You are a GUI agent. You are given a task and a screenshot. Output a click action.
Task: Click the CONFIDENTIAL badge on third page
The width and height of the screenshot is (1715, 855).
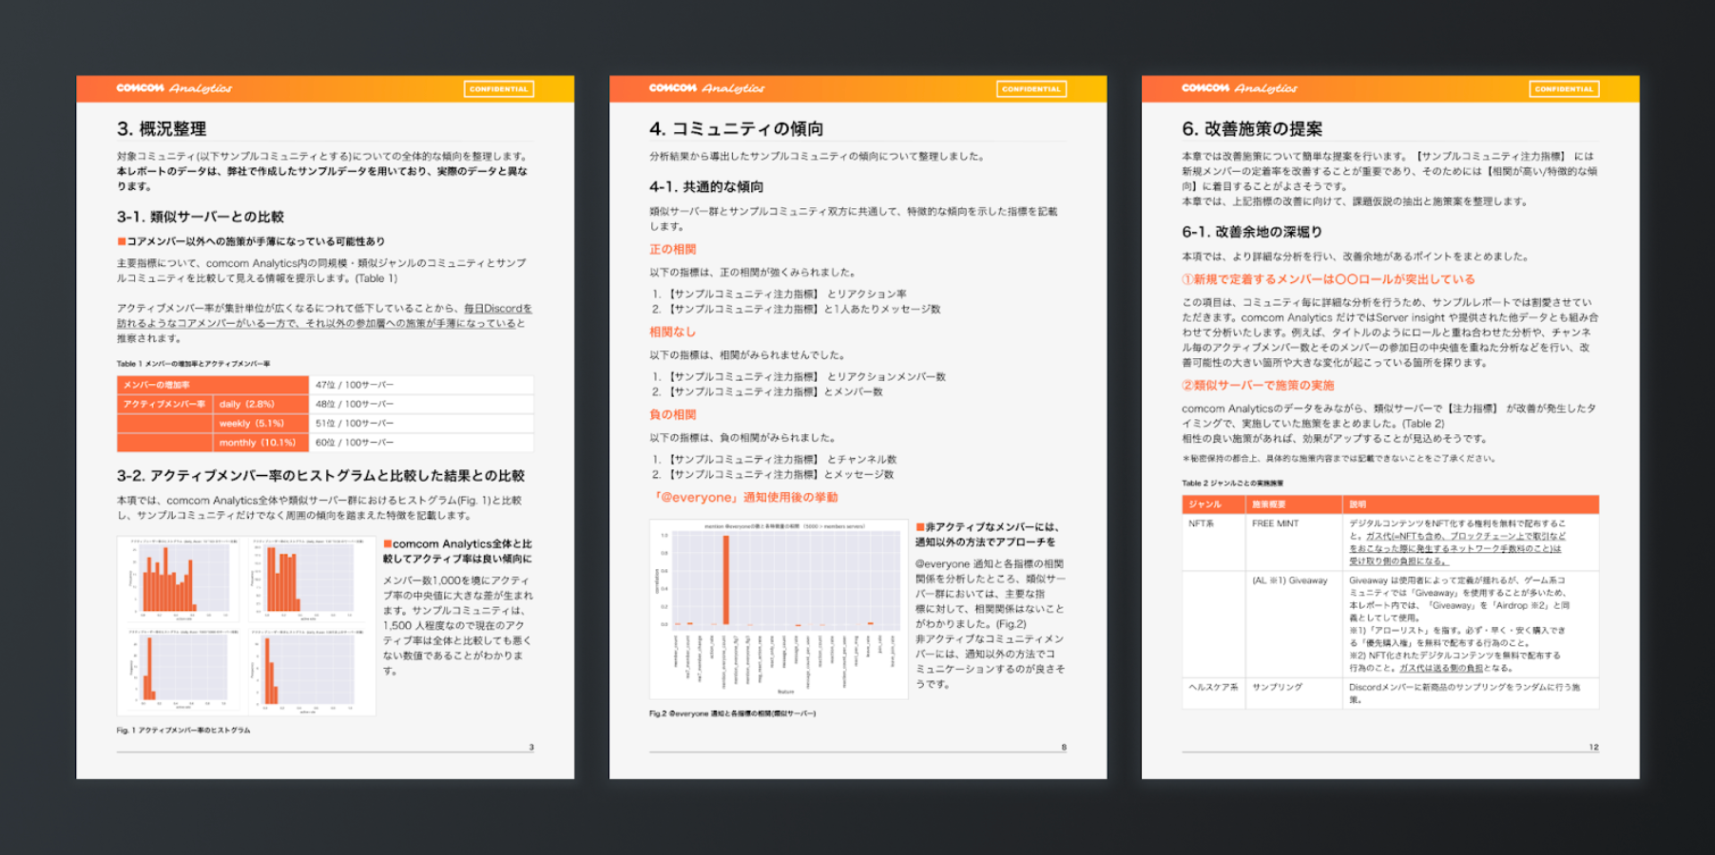coord(1564,88)
